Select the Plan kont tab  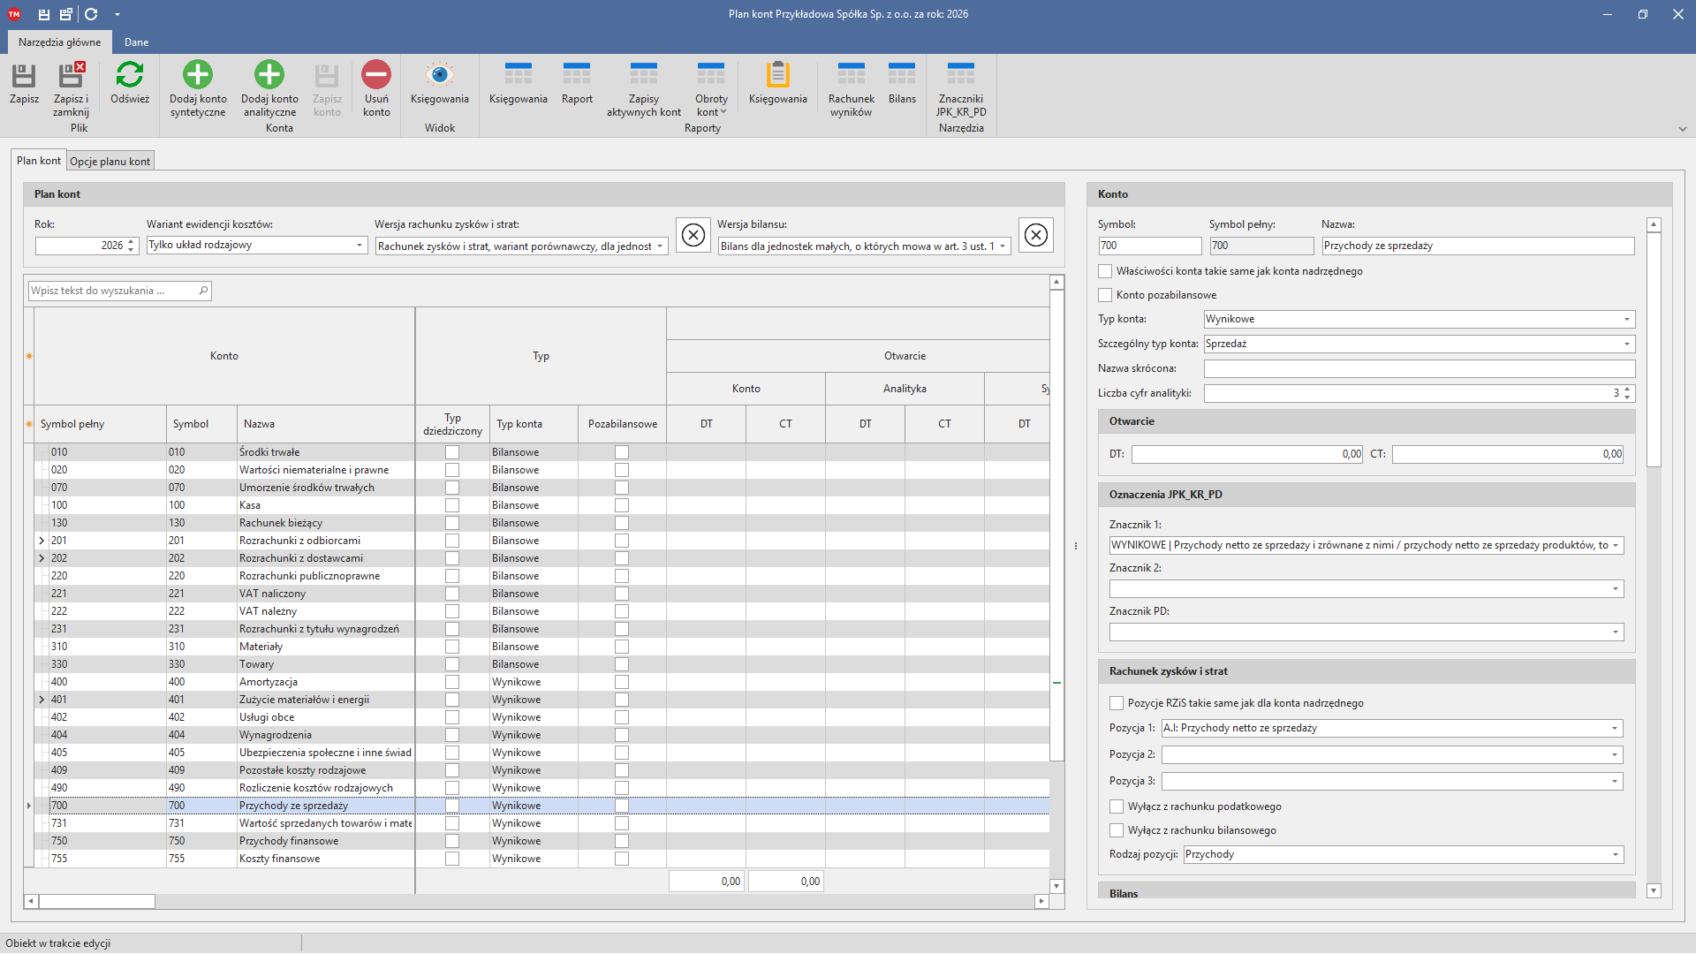39,161
